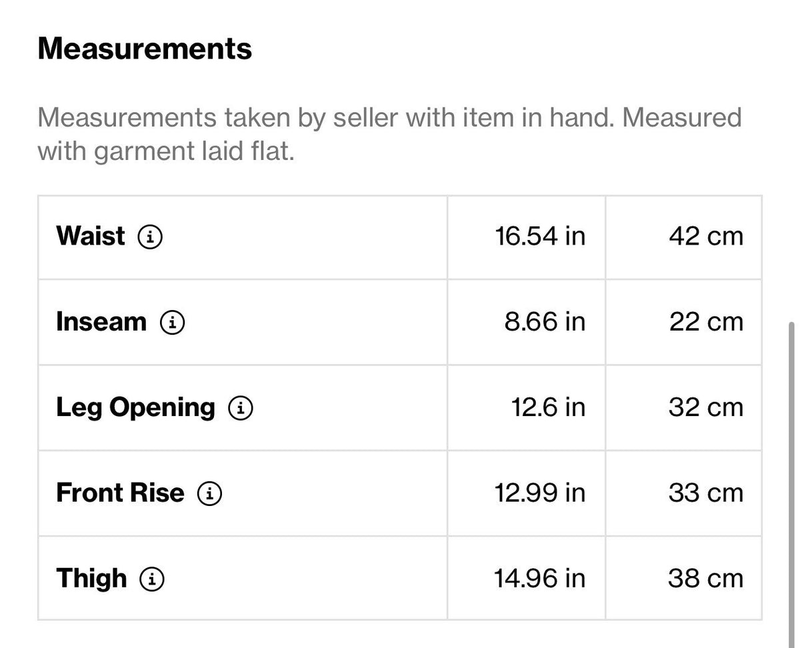Click the 22 cm inseam value
Screen dimensions: 800x648
pos(706,322)
